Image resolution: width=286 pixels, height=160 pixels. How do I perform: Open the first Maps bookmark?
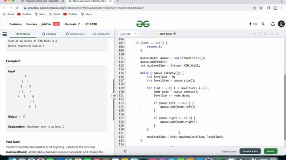40,14
